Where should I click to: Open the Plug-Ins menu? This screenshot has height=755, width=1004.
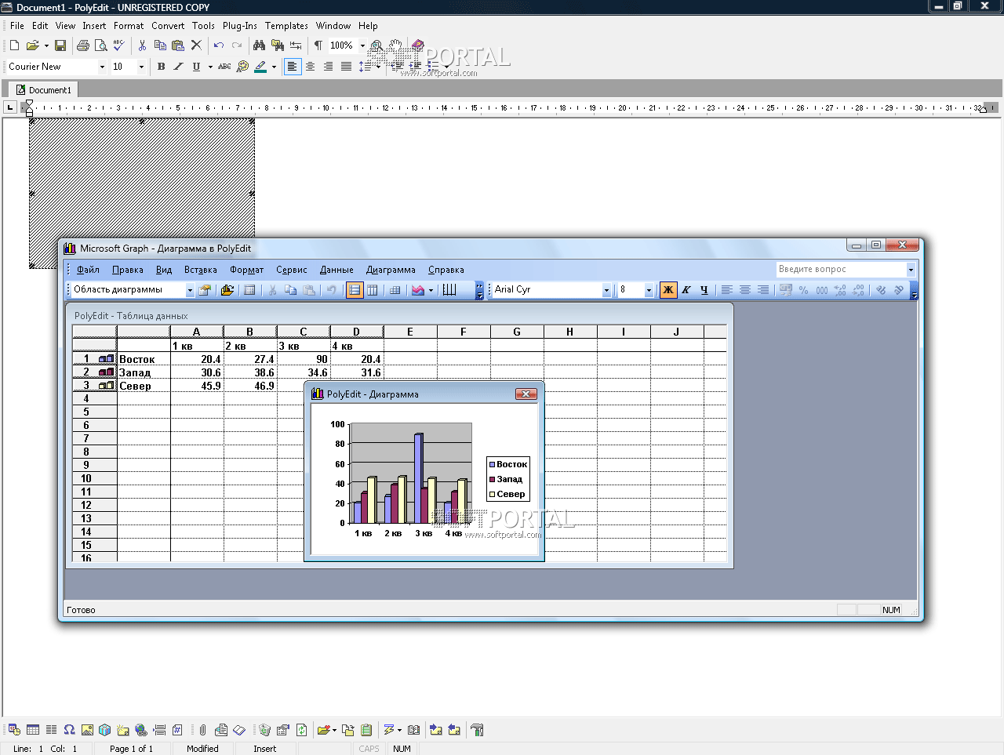(239, 26)
